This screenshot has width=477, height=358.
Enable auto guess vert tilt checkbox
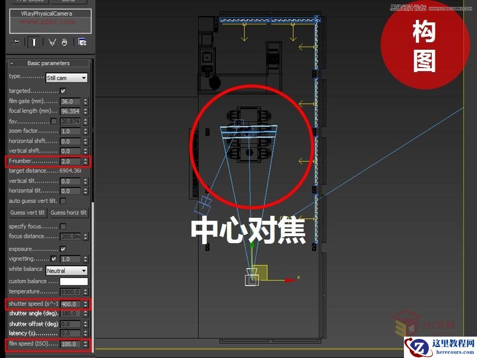(63, 201)
